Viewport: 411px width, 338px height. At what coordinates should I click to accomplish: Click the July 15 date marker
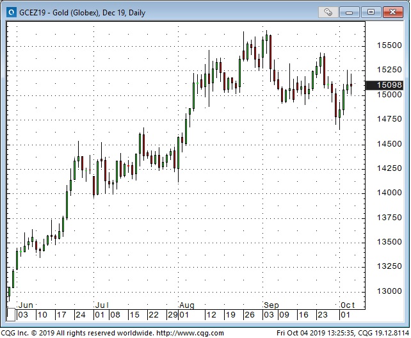(x=134, y=315)
